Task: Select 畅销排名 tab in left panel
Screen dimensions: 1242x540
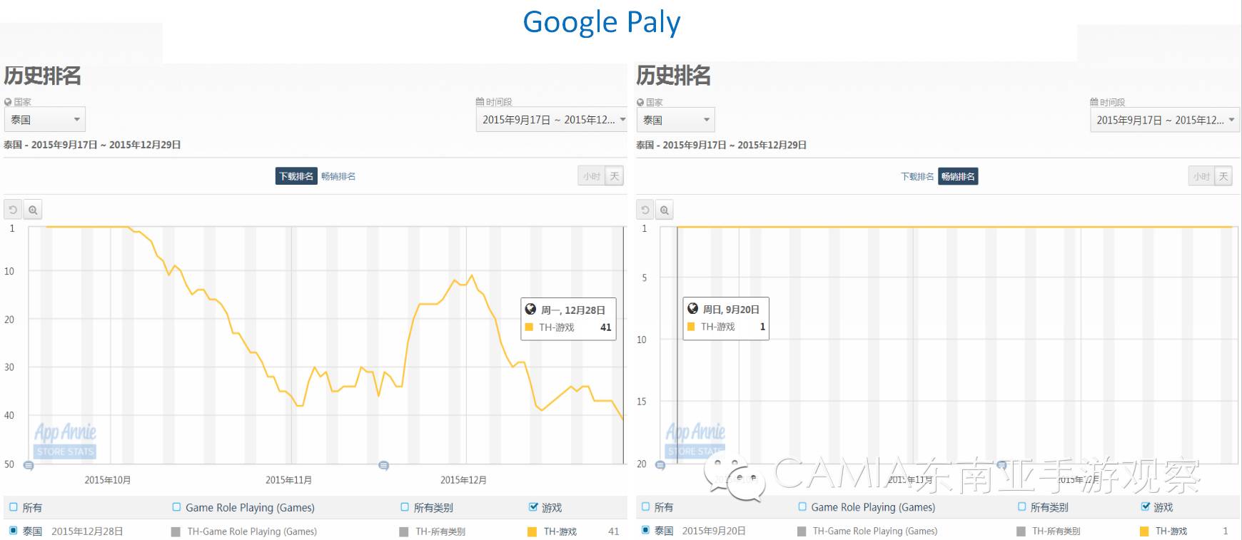Action: coord(338,176)
